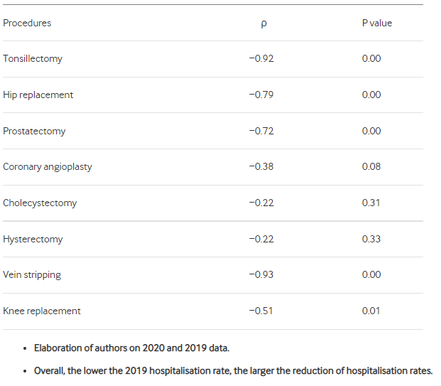Click the note on 2020 and 2019 data
The width and height of the screenshot is (441, 386).
[x=131, y=348]
